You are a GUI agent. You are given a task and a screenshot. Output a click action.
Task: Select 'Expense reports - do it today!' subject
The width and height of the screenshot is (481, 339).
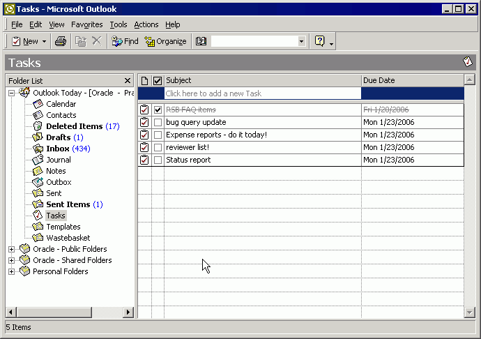(216, 135)
